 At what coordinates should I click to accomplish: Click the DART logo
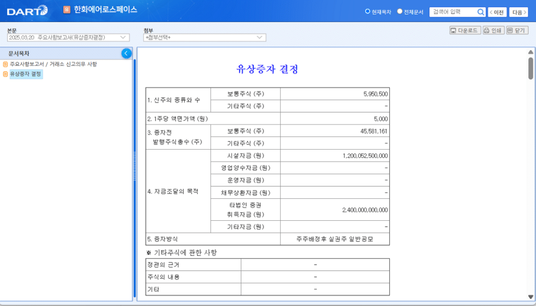pos(27,11)
